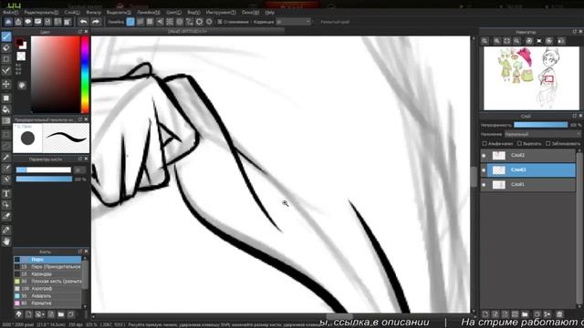Select the Eraser tool
This screenshot has height=328, width=584.
point(6,47)
